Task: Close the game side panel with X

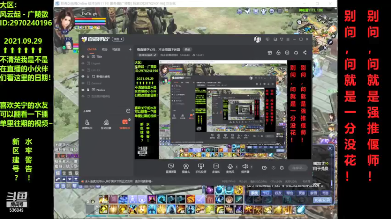Action: tap(330, 148)
